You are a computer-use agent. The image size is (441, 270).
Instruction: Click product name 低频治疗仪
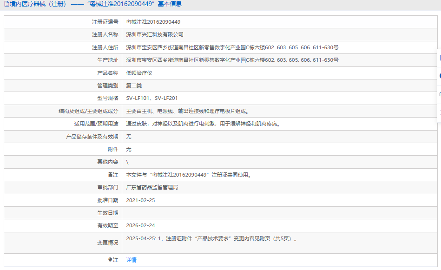(x=139, y=73)
